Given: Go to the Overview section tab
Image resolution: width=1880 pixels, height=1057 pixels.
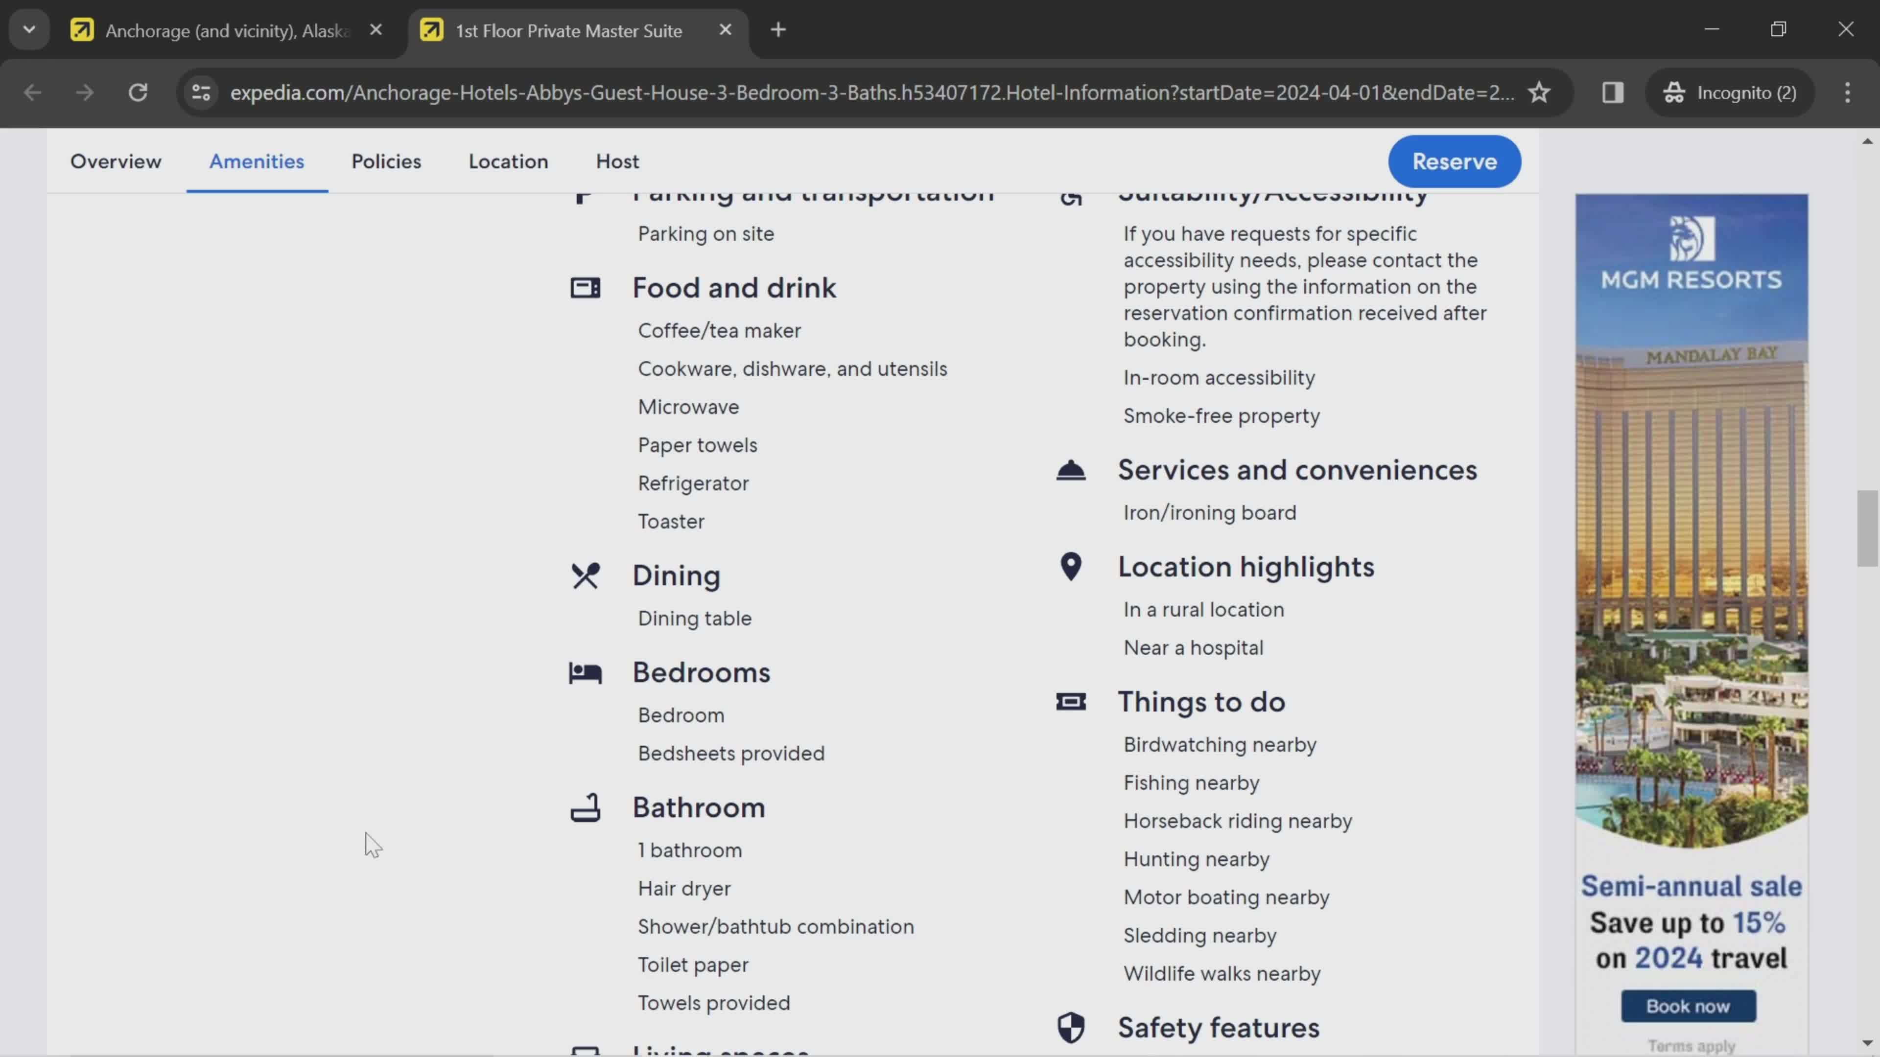Looking at the screenshot, I should coord(116,161).
